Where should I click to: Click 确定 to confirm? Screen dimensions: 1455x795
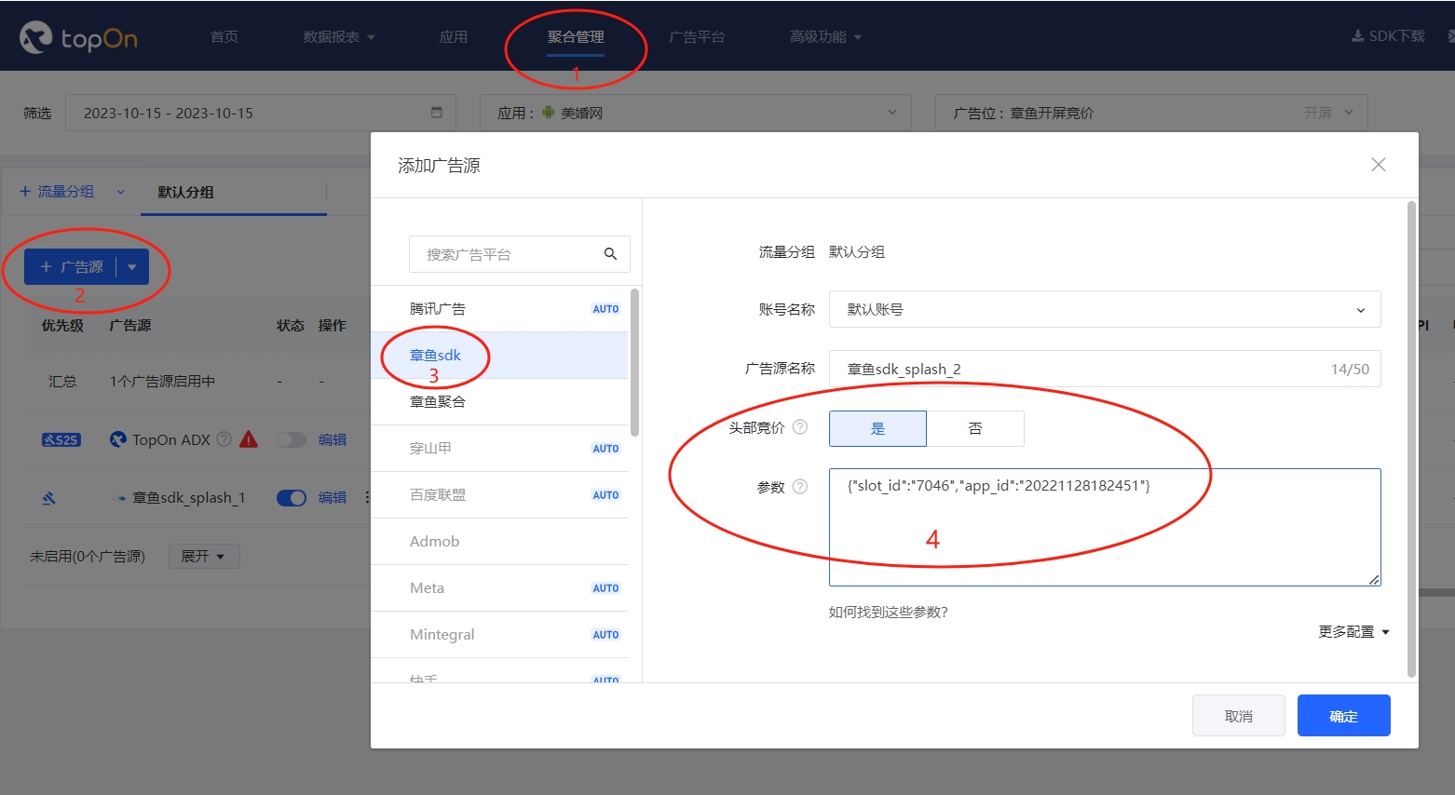coord(1343,716)
